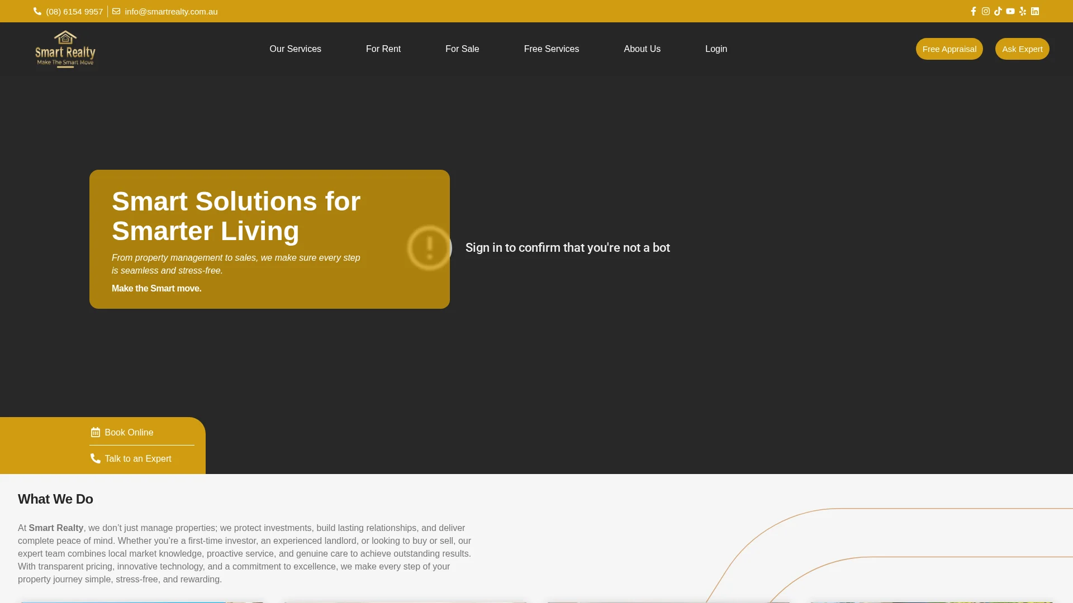Open the YouTube social icon
The image size is (1073, 603).
coord(1010,11)
